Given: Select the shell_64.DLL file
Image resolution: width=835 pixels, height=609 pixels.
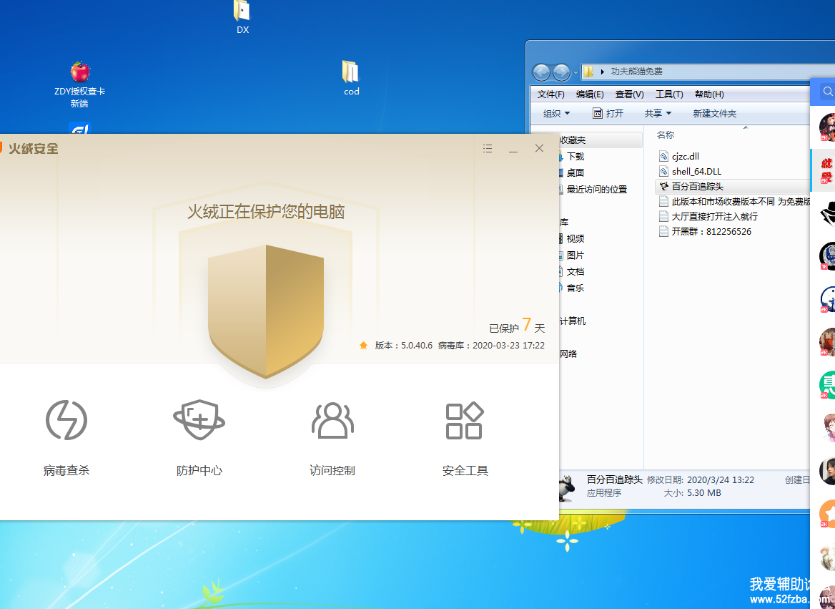Looking at the screenshot, I should point(696,172).
